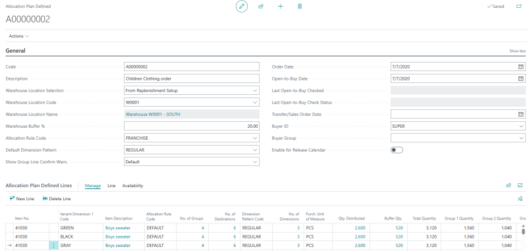The height and width of the screenshot is (251, 527).
Task: Click Qty. Distributed column header
Action: [352, 219]
